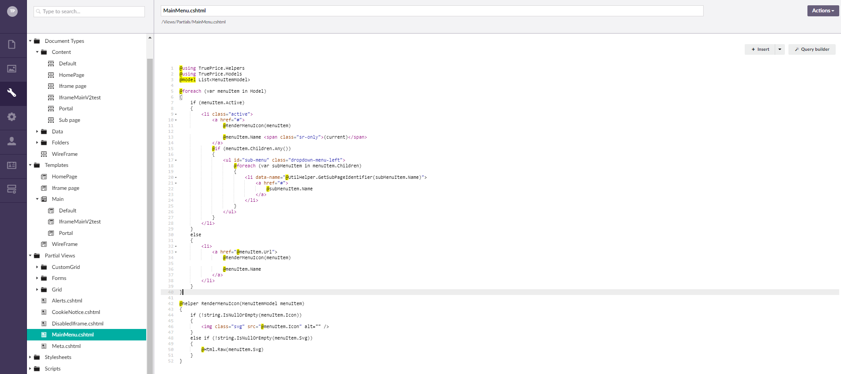Open the Developer gear section icon

click(x=12, y=117)
